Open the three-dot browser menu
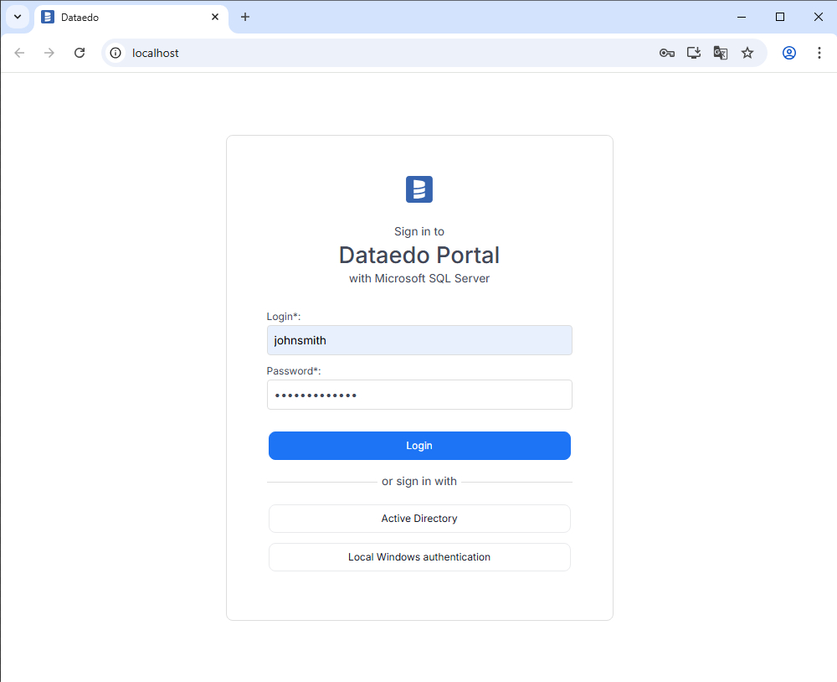The height and width of the screenshot is (682, 837). tap(819, 52)
